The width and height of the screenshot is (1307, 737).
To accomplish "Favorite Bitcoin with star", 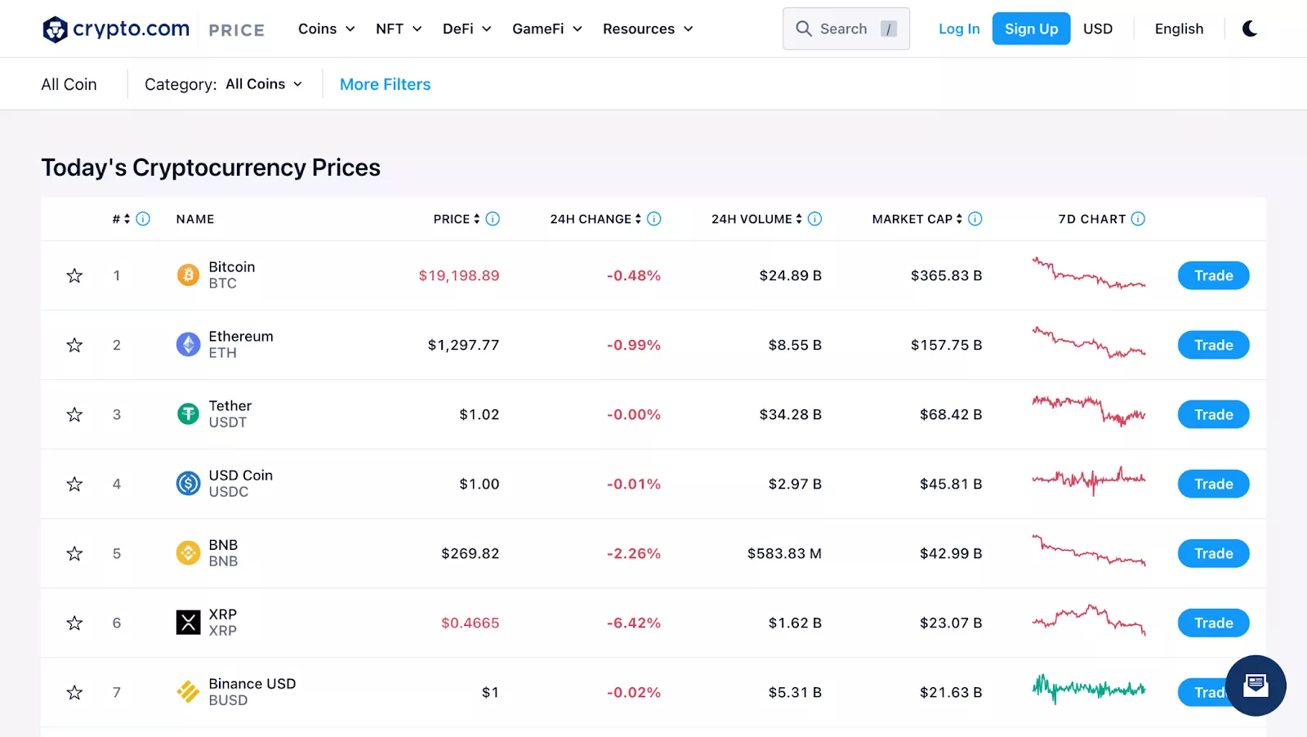I will point(74,275).
